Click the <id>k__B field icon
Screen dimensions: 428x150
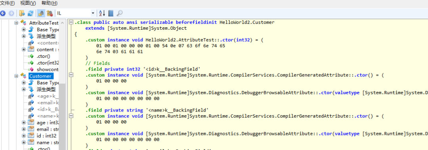click(31, 109)
